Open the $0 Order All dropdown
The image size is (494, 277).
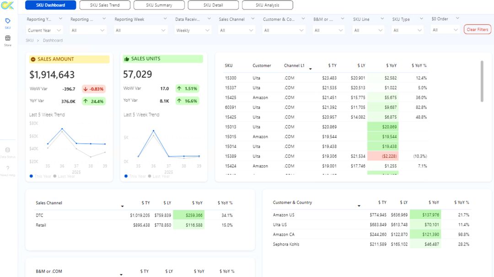pos(445,30)
